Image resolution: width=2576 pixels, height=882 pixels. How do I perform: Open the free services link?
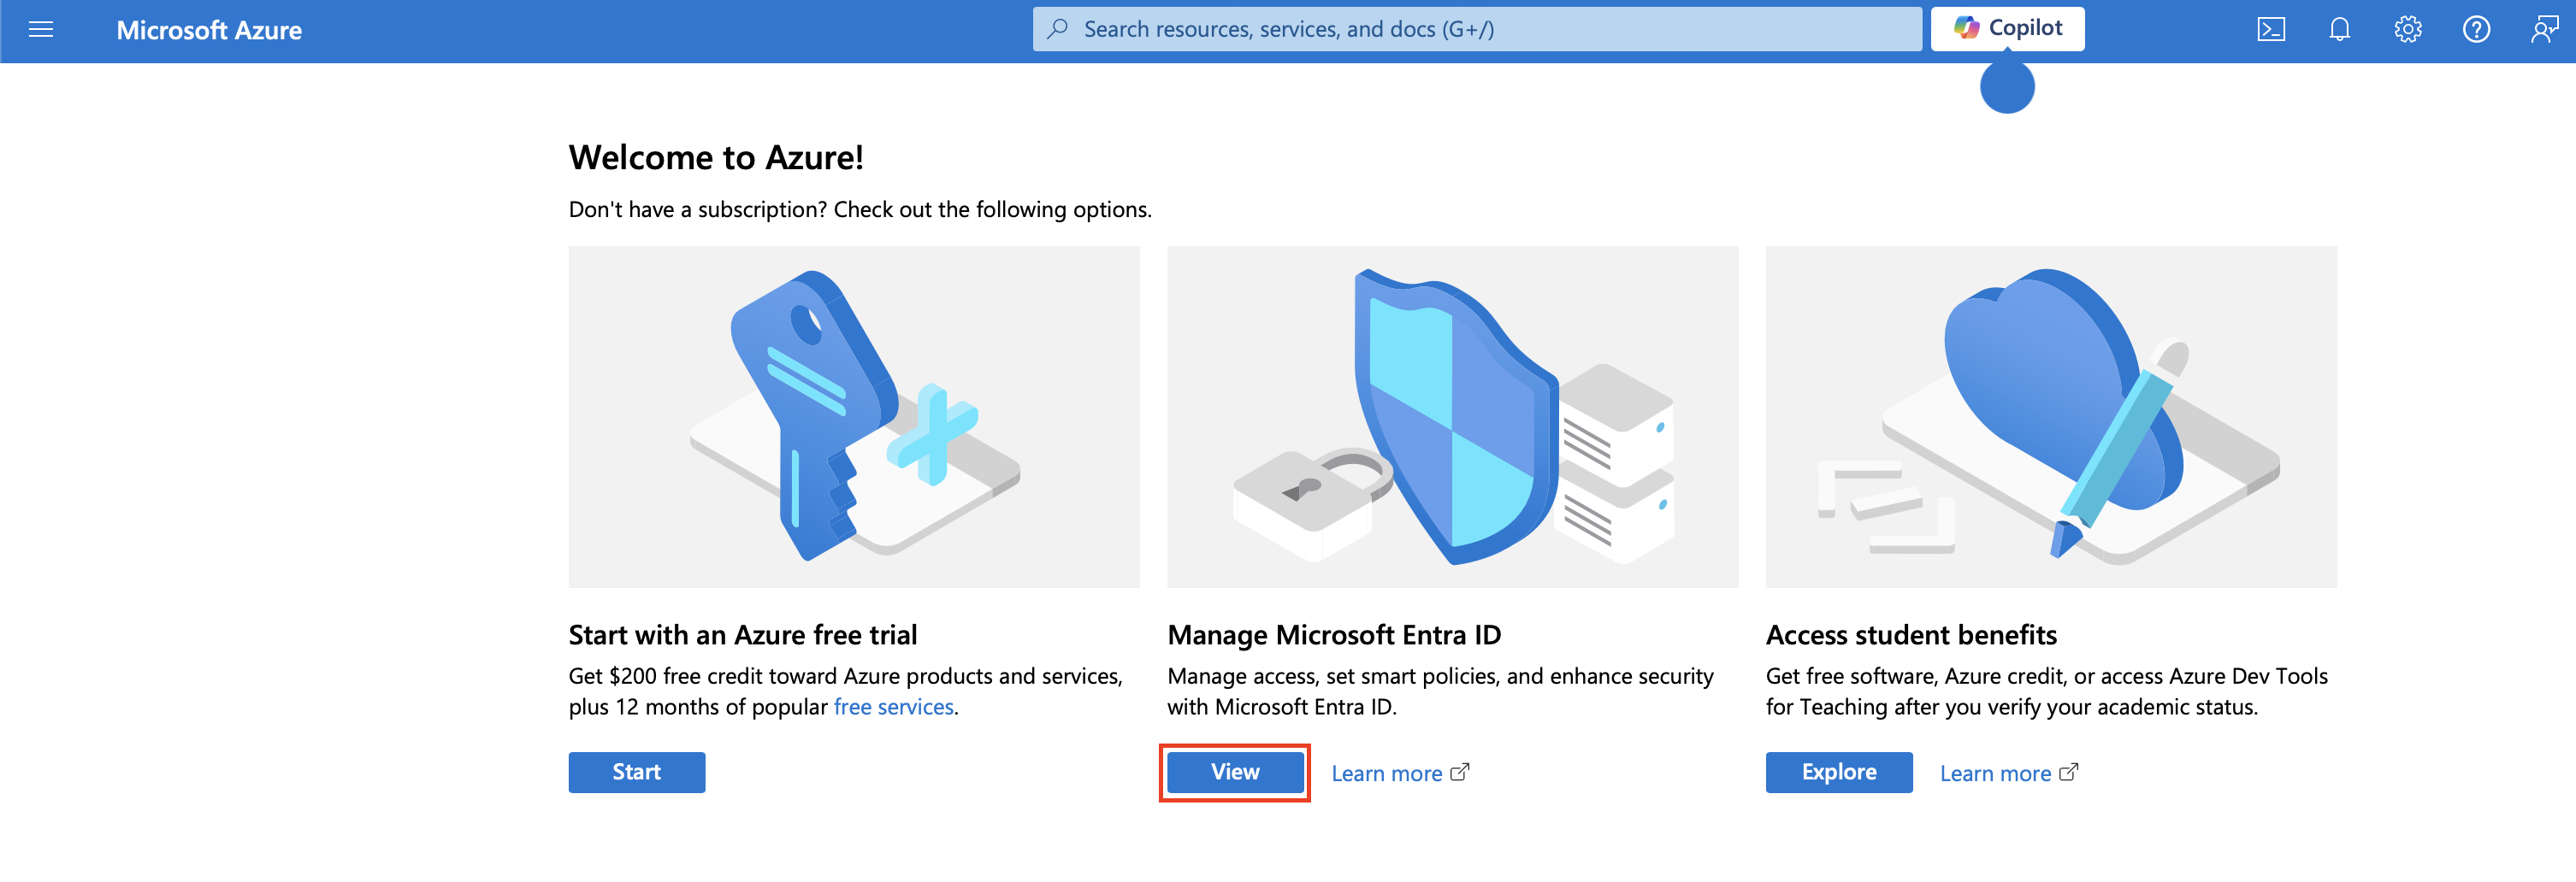[893, 707]
